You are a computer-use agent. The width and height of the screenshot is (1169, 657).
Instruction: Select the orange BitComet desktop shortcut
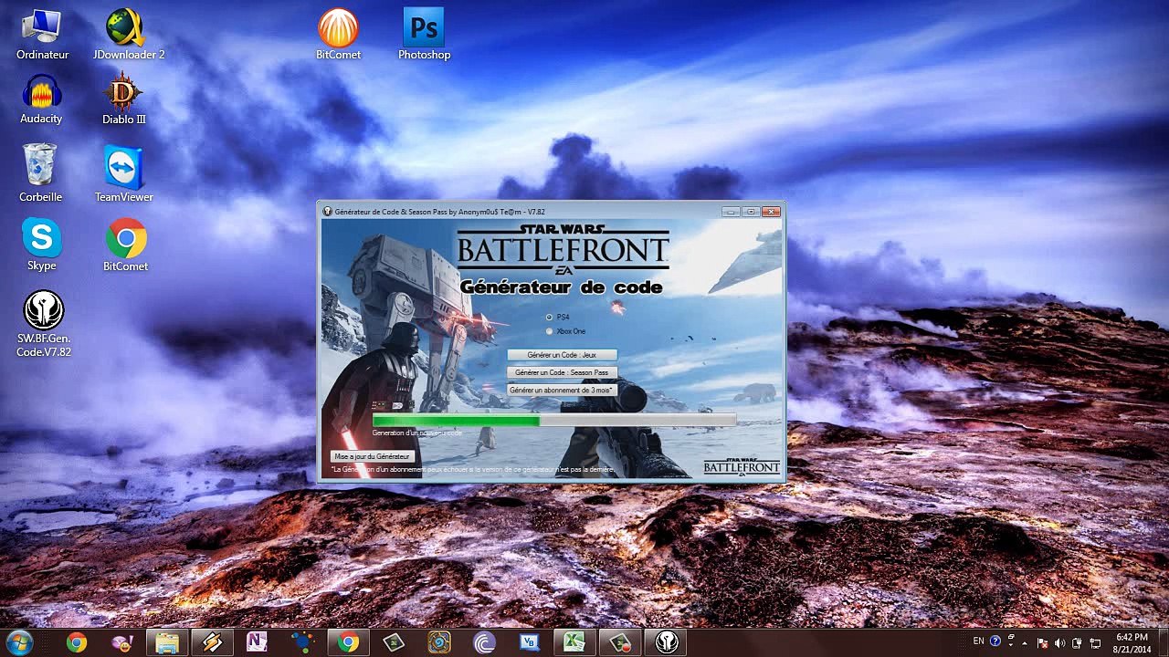338,36
